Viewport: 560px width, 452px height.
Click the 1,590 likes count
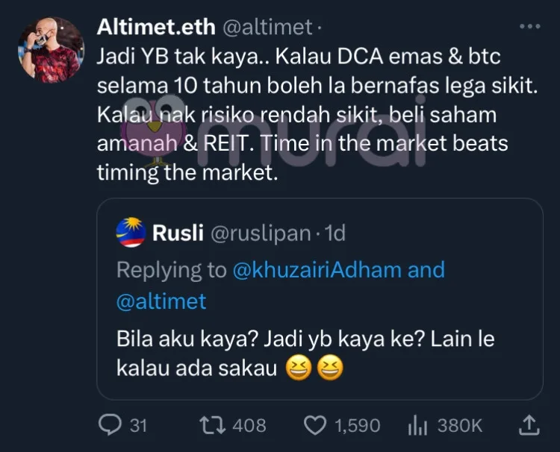click(x=357, y=425)
